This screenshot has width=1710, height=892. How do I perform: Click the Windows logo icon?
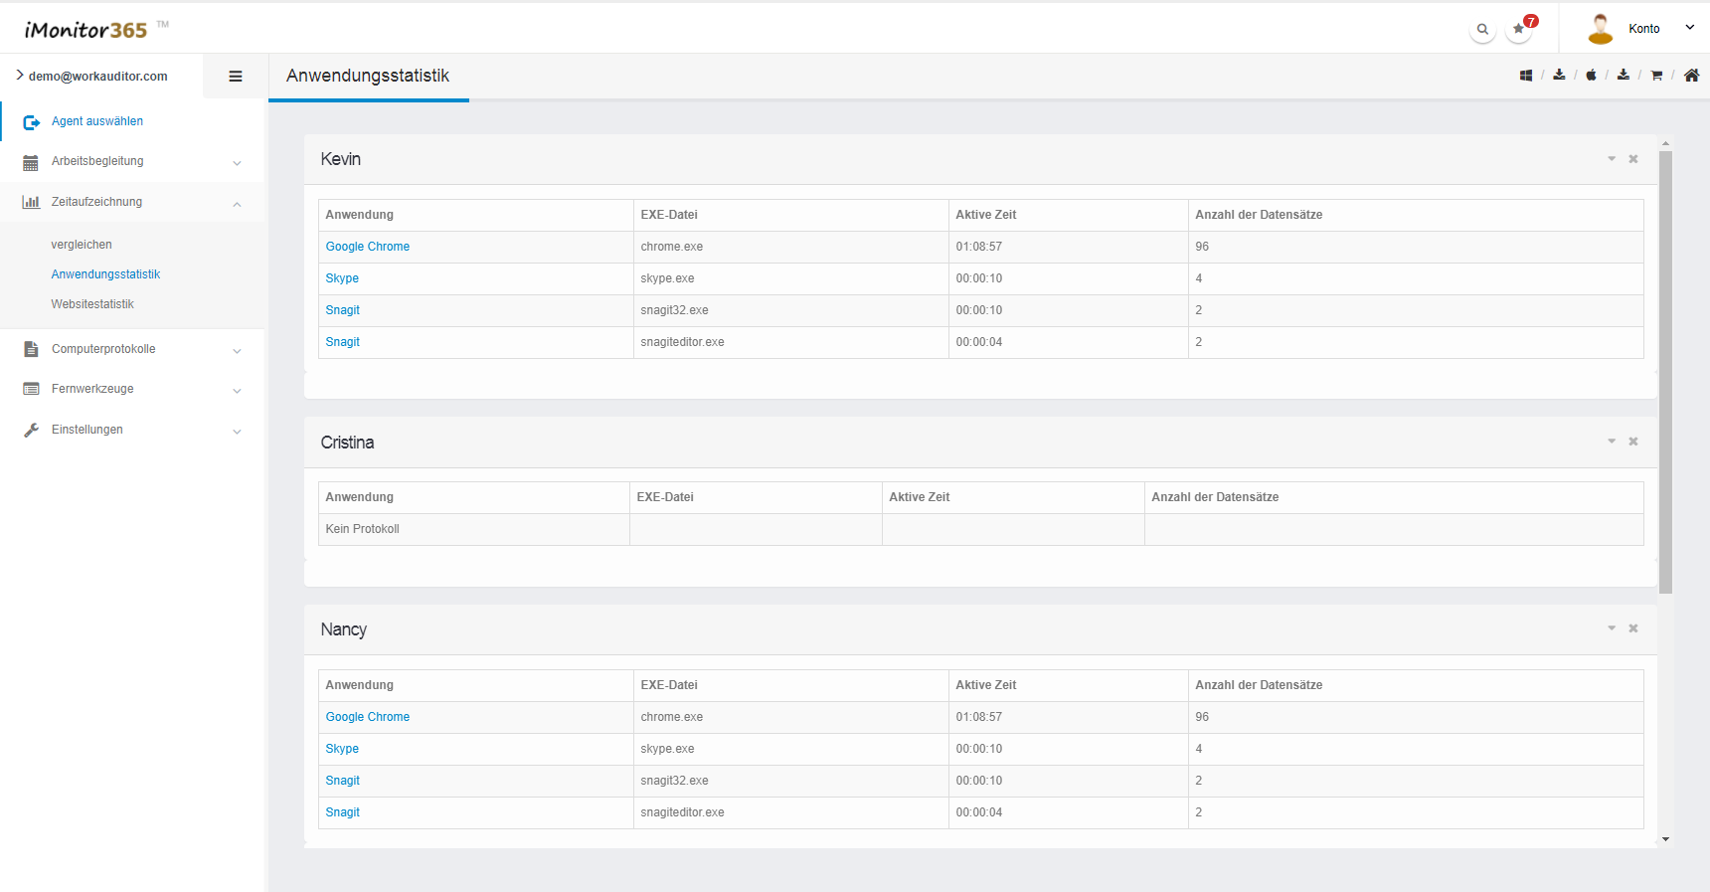click(x=1526, y=76)
